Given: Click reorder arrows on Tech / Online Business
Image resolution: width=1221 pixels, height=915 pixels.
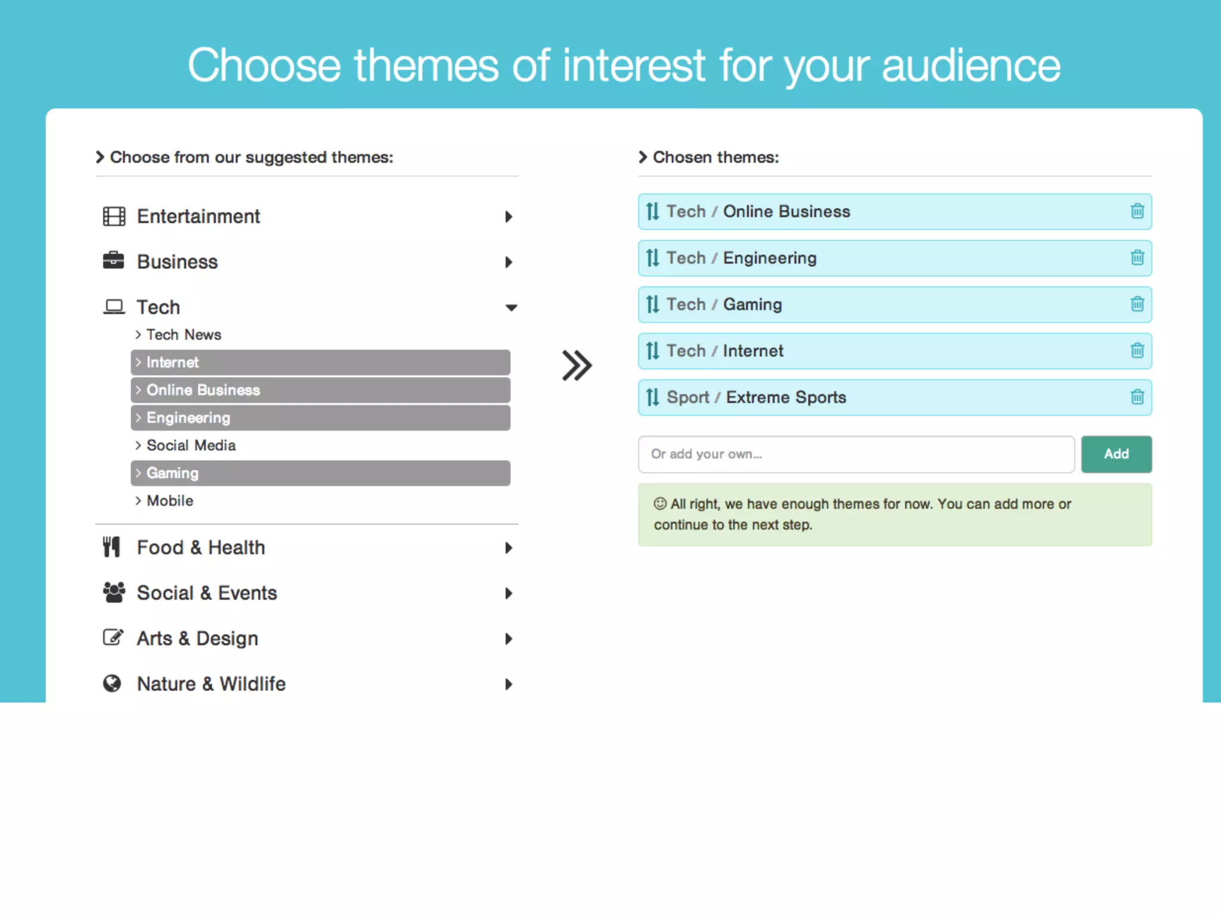Looking at the screenshot, I should (653, 211).
